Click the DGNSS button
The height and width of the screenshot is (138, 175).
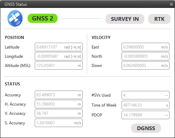pyautogui.click(x=146, y=128)
